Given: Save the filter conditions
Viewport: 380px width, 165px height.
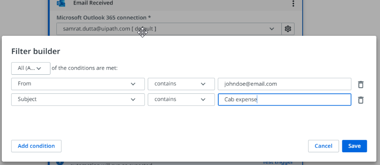Looking at the screenshot, I should (354, 146).
